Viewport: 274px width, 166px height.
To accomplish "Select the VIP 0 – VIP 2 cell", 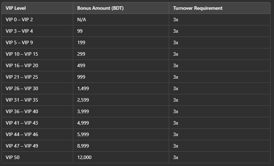I will tap(37, 19).
